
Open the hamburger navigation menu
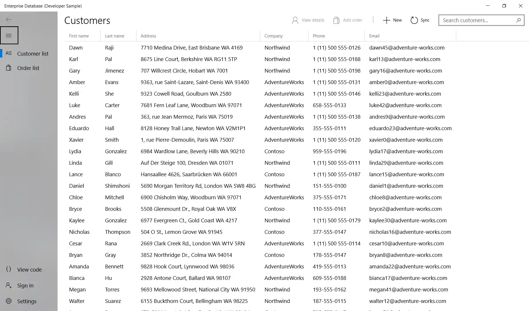point(9,35)
